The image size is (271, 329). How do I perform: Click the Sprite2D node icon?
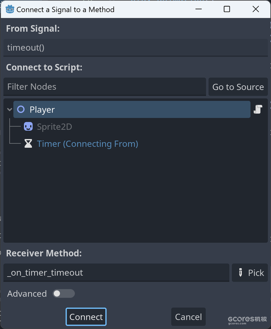[28, 126]
